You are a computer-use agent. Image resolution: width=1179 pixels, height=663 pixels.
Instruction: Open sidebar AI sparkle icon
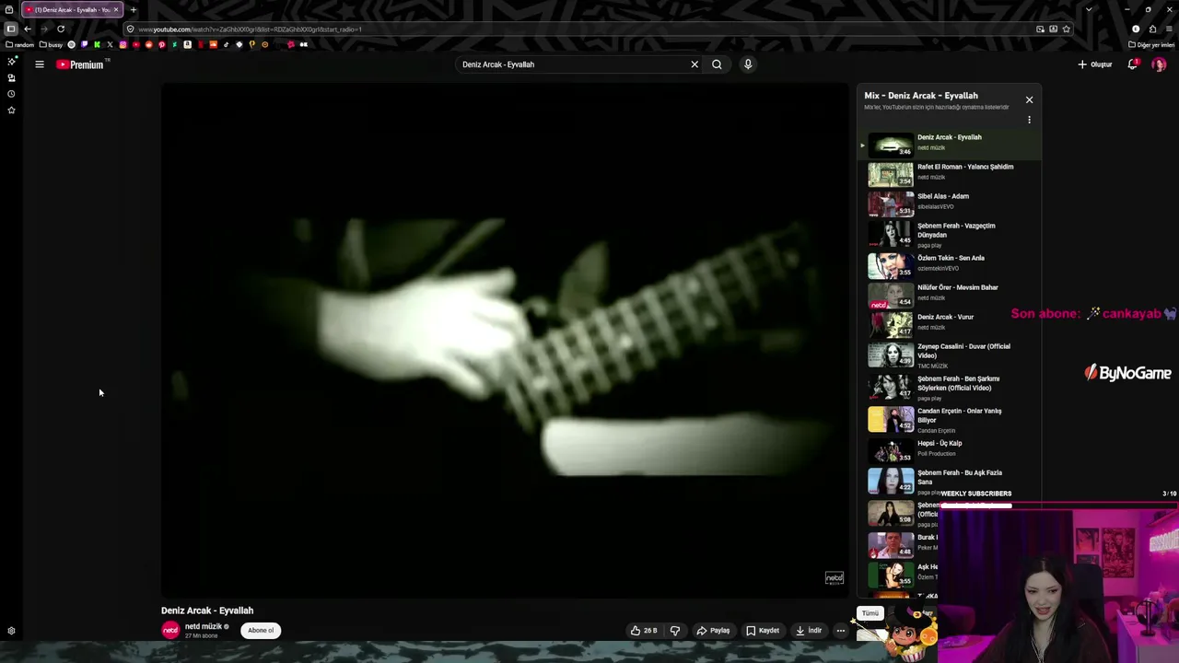(x=11, y=62)
